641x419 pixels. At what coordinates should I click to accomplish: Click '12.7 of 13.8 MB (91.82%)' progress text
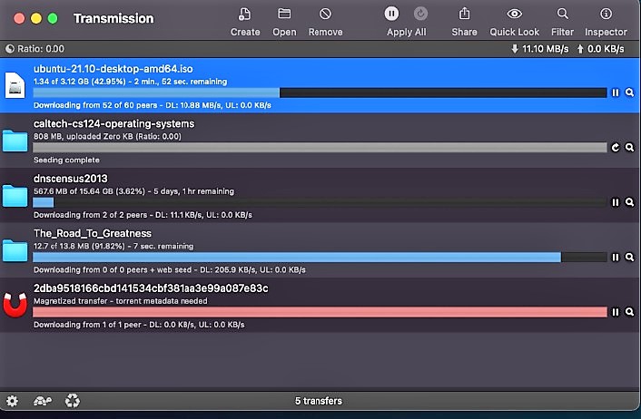coord(79,247)
